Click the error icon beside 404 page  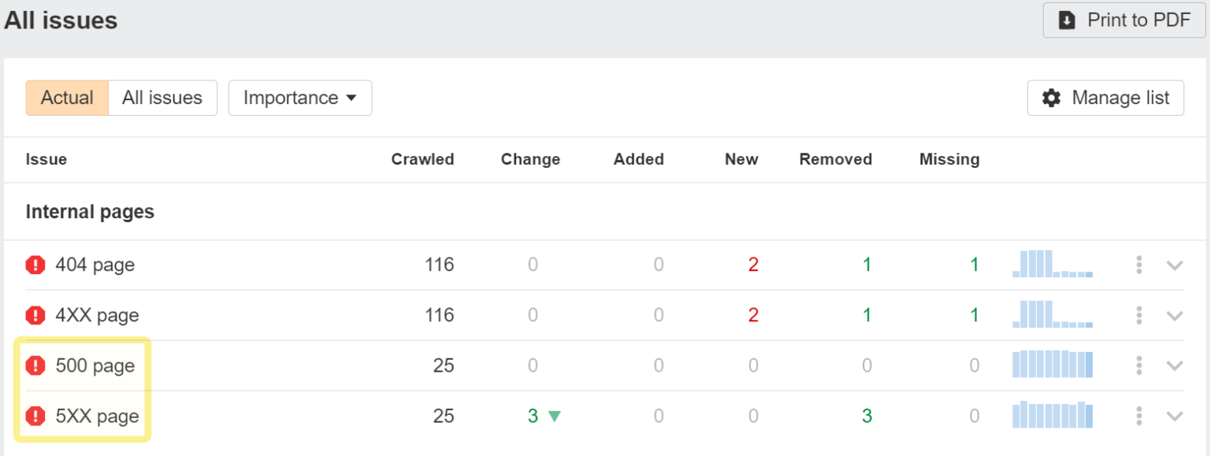click(35, 265)
